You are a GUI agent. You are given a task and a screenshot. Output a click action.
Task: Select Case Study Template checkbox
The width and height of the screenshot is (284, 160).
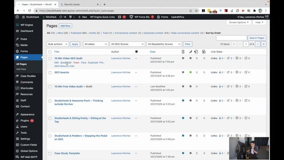click(50, 153)
